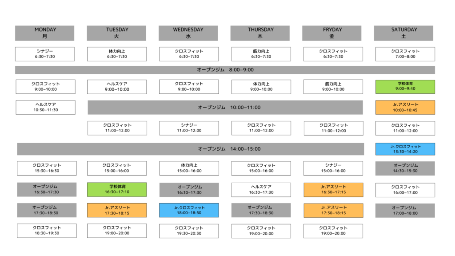Select the オープンジム 10:00~11:00 banner
The height and width of the screenshot is (256, 455).
click(x=225, y=107)
